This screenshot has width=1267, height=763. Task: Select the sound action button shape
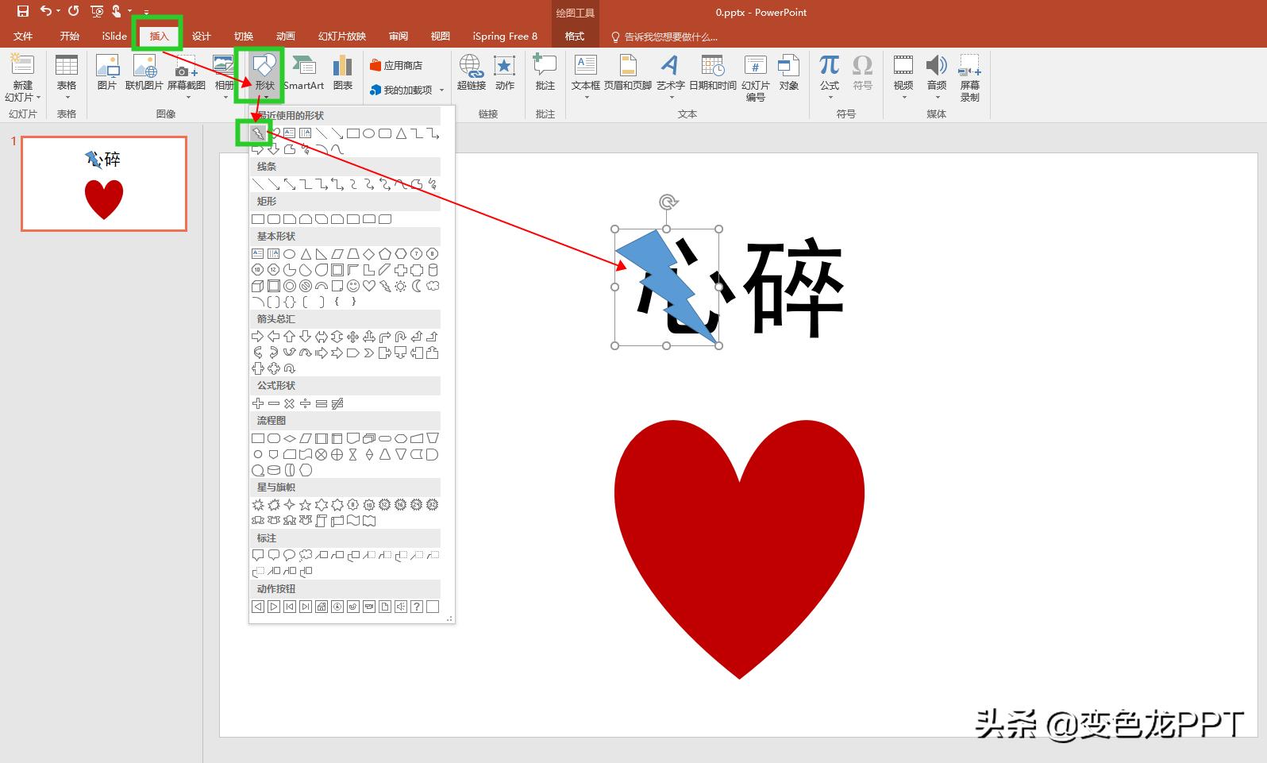[x=401, y=607]
